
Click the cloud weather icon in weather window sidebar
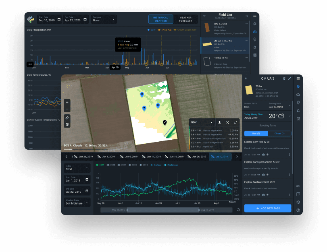[x=255, y=32]
